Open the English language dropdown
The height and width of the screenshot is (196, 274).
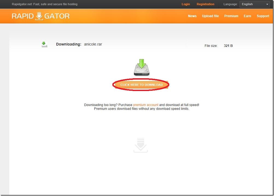point(254,4)
